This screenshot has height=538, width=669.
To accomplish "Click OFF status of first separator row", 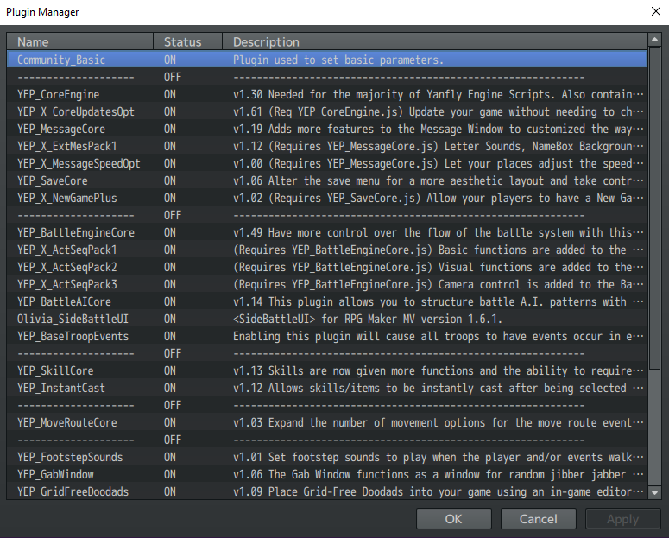I will coord(173,77).
